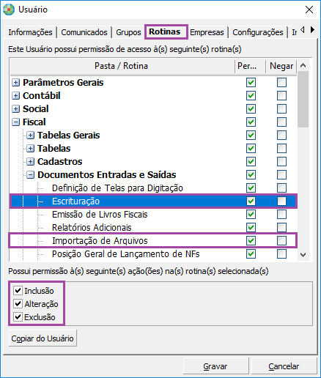Select Emissão de Livros Fiscais routine
Viewport: 321px width, 378px height.
point(100,215)
